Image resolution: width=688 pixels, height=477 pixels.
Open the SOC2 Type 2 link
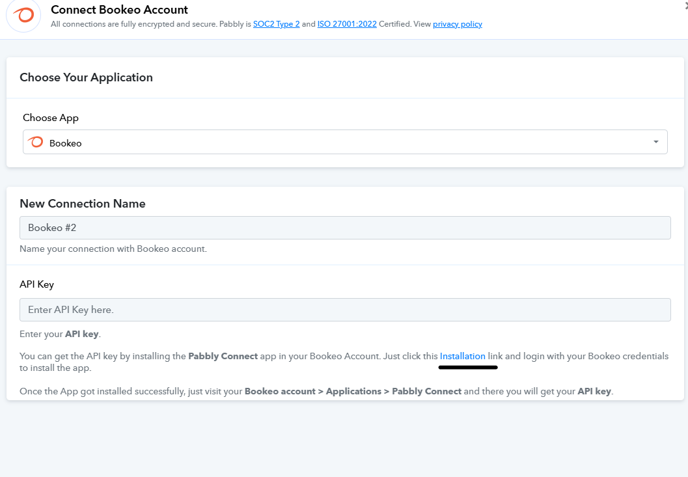tap(276, 24)
